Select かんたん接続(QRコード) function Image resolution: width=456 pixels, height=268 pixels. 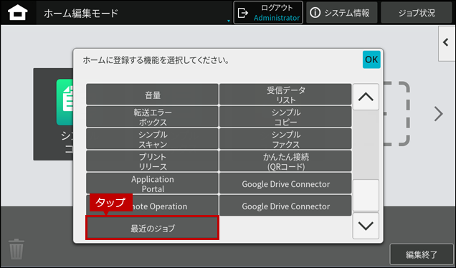pos(285,161)
